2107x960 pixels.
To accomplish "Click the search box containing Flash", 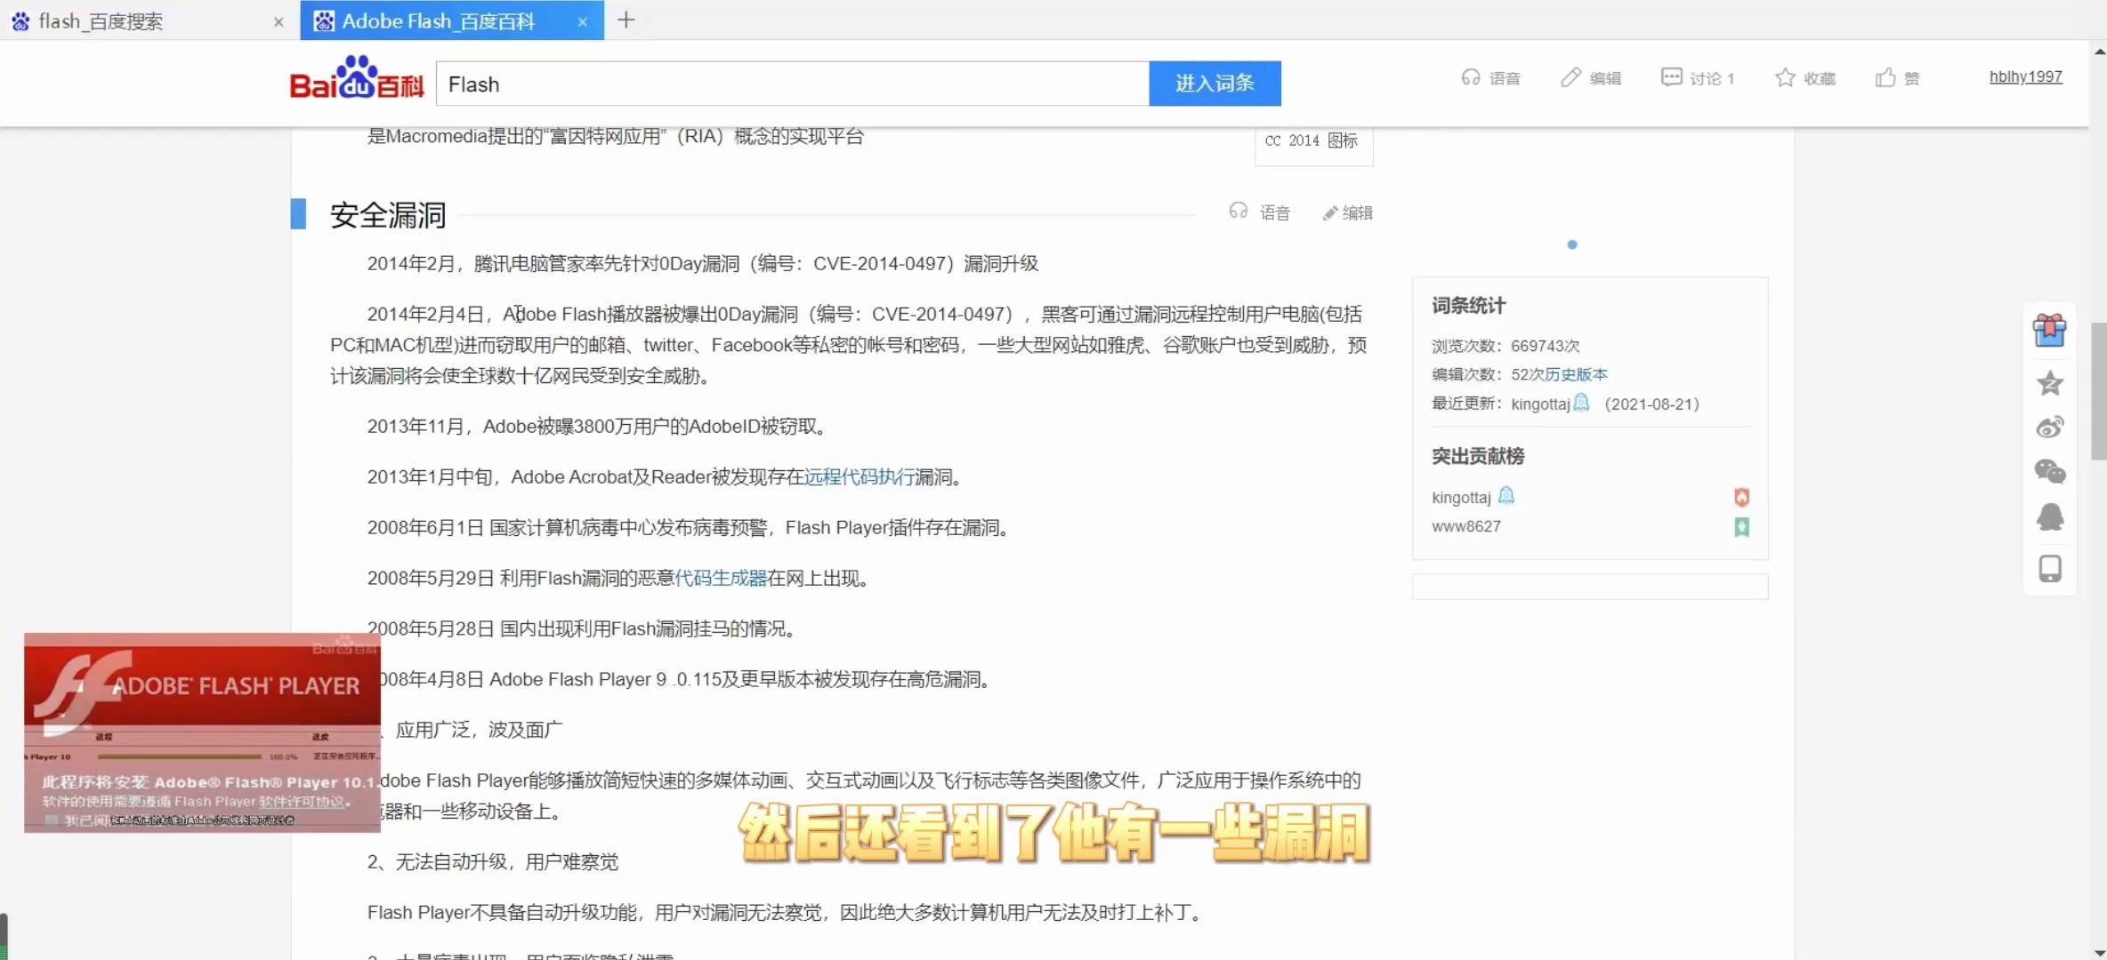I will [x=792, y=84].
